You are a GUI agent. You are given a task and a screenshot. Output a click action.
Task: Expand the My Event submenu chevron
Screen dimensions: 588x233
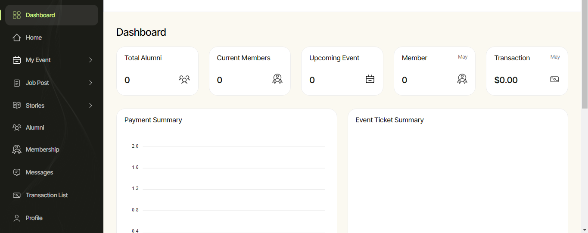tap(90, 60)
